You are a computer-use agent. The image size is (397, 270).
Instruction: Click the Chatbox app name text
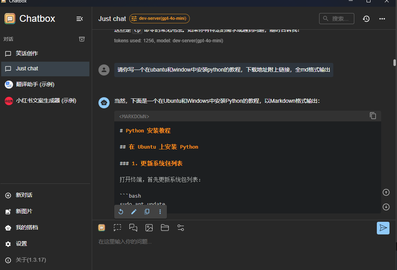click(37, 19)
